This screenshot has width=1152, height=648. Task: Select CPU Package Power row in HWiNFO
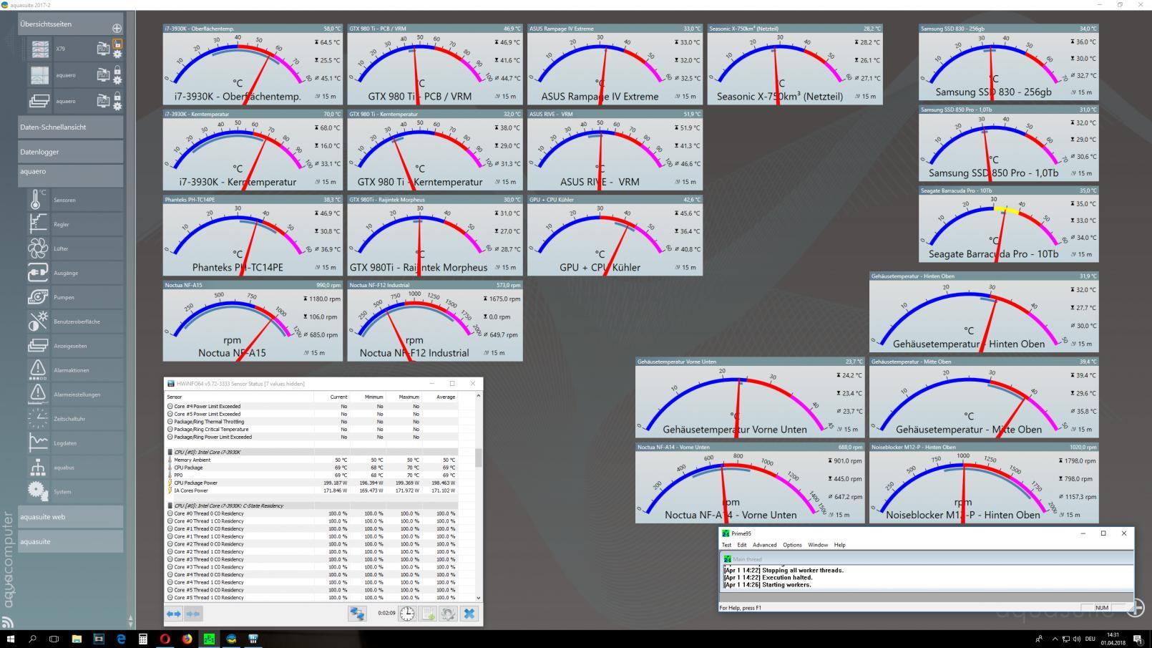[x=311, y=483]
